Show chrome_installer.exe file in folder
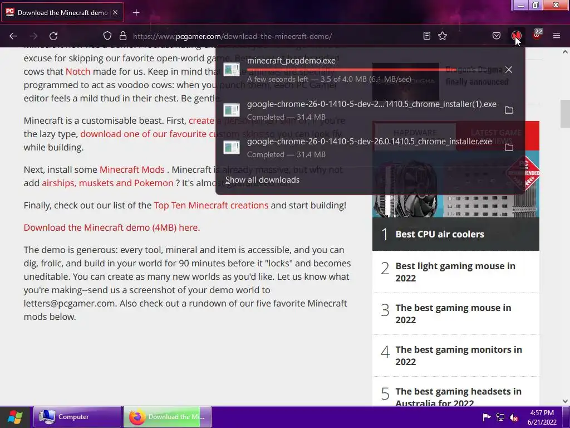570x428 pixels. coord(509,147)
